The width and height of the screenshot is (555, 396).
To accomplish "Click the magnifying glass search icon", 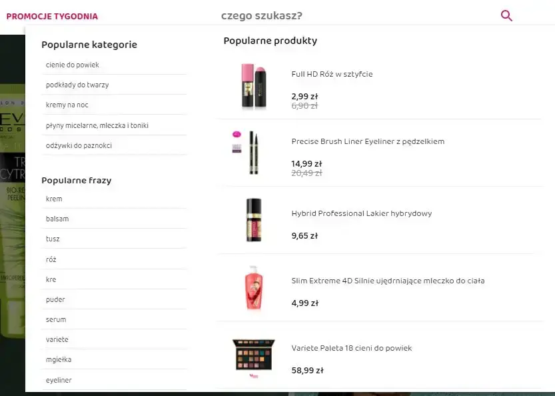I will pos(506,16).
